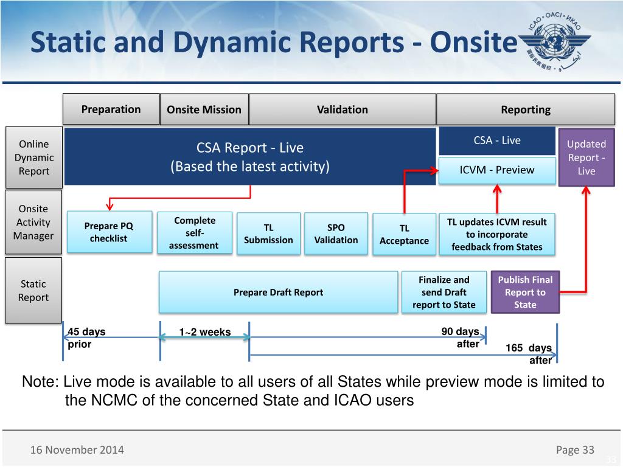Select the Online Dynamic Report row label
The image size is (623, 467).
[x=34, y=157]
